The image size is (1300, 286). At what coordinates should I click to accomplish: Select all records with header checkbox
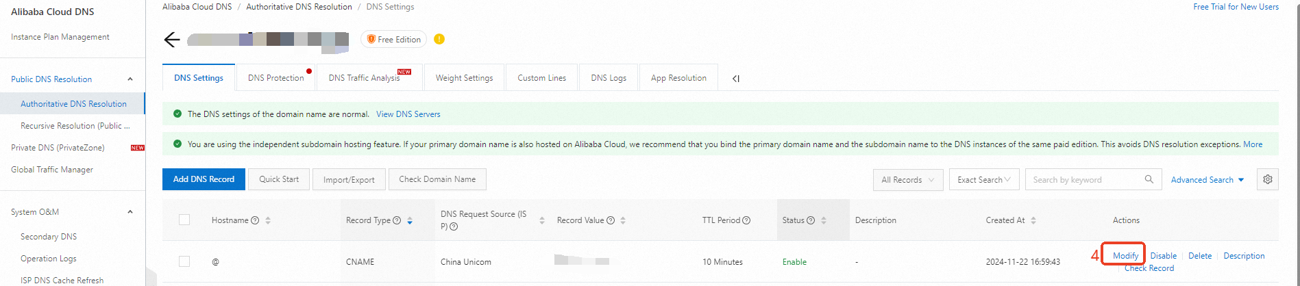tap(184, 220)
